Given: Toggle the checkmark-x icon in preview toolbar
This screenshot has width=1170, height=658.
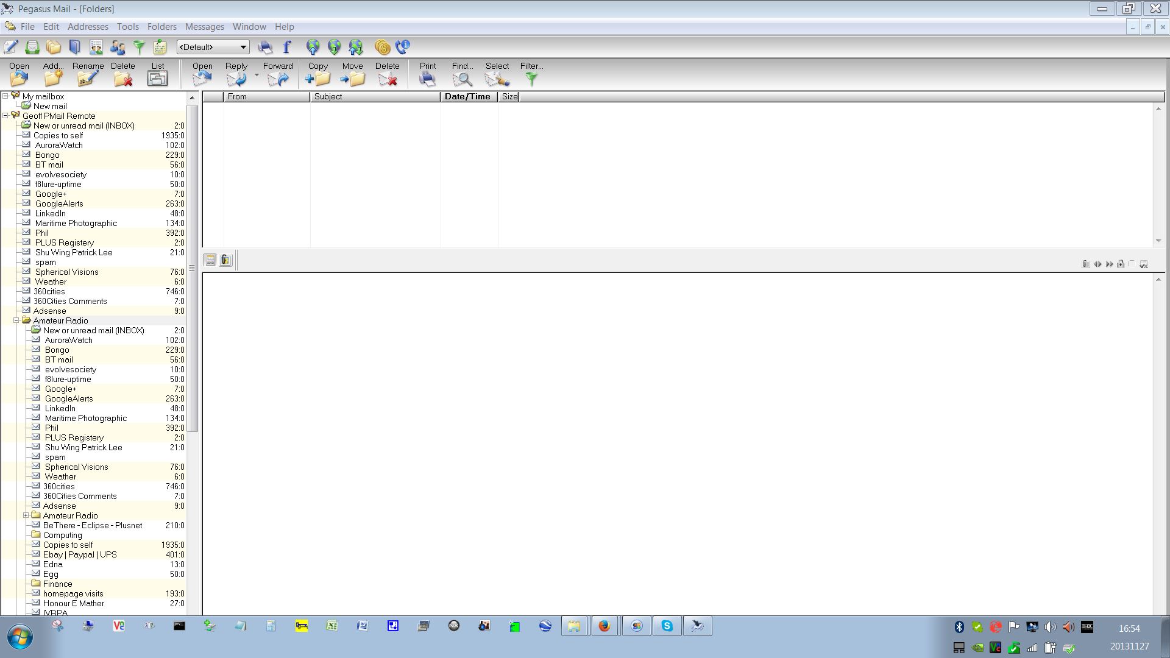Looking at the screenshot, I should [x=1144, y=264].
